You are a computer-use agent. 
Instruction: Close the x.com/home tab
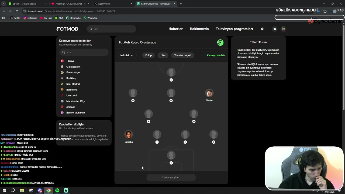(132, 4)
